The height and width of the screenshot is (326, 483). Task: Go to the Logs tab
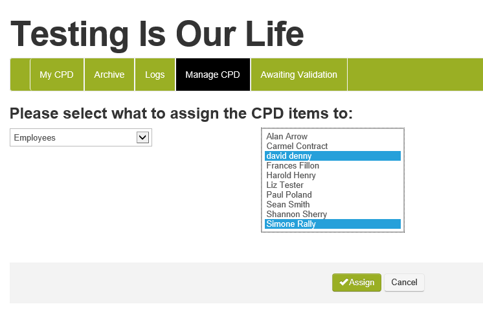(155, 75)
